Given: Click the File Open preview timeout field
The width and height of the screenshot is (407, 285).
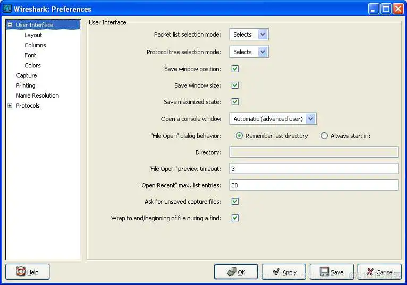Looking at the screenshot, I should 313,169.
